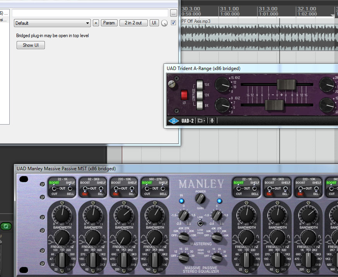Flip the left-channel 82-3K9 Boost/Out/Cut switch

[85, 189]
